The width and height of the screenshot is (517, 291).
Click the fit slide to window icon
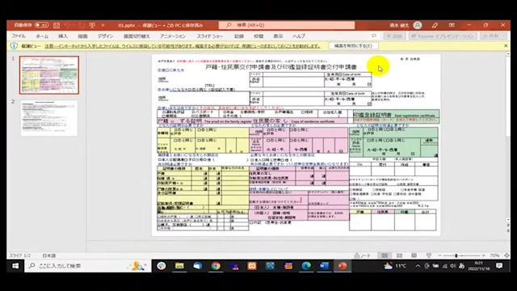coord(506,255)
